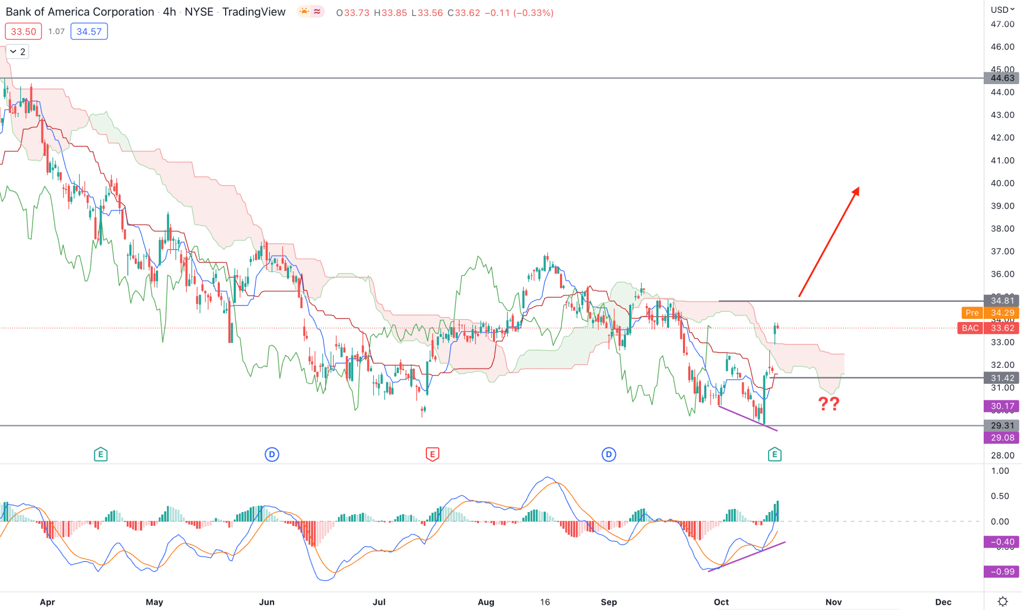Click the red E earnings marker in July
The image size is (1022, 610).
[432, 455]
